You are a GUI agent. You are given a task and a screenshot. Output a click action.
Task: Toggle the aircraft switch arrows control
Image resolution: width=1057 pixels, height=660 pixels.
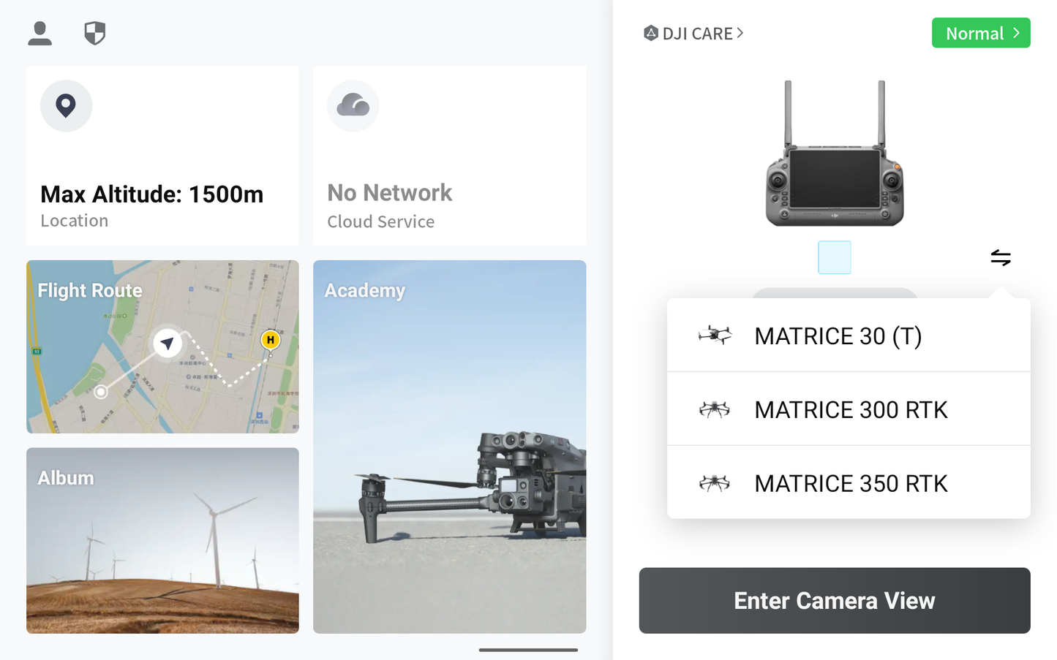point(1001,257)
